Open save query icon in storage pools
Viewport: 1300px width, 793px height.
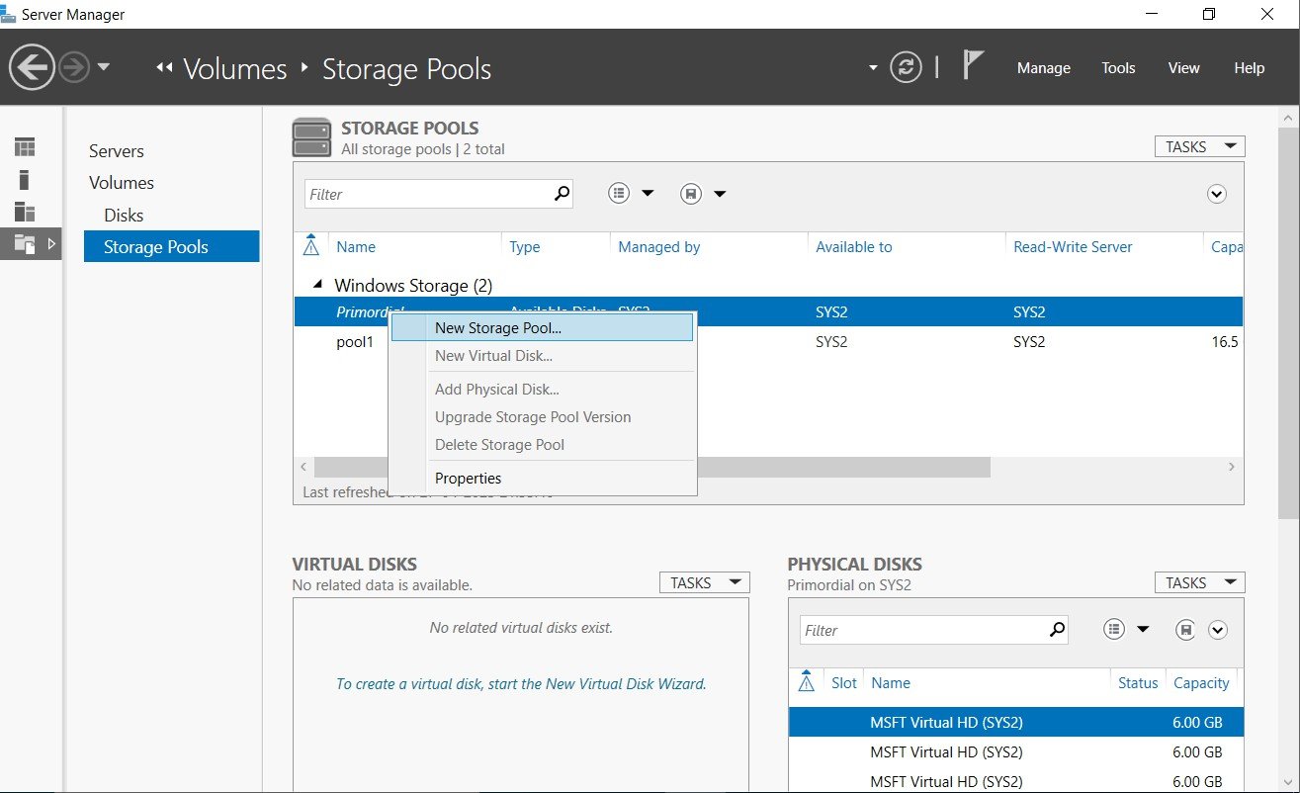click(x=691, y=194)
